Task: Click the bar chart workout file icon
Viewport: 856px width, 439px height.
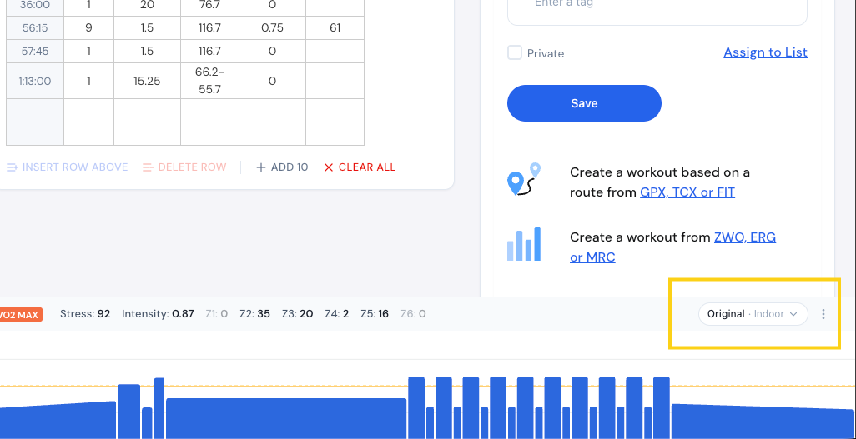Action: point(524,245)
